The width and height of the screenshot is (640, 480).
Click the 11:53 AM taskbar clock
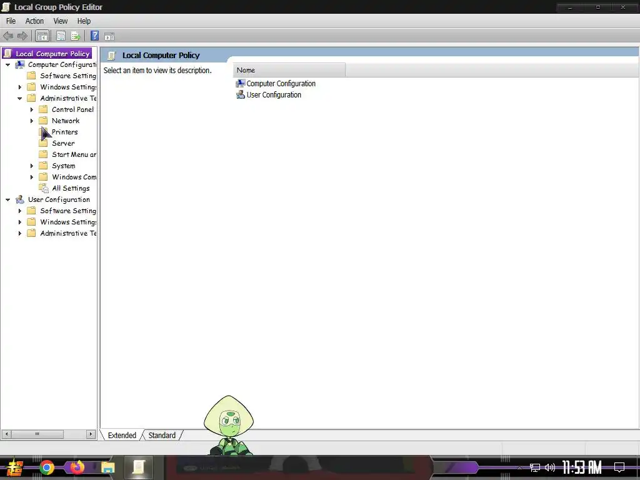click(x=582, y=467)
